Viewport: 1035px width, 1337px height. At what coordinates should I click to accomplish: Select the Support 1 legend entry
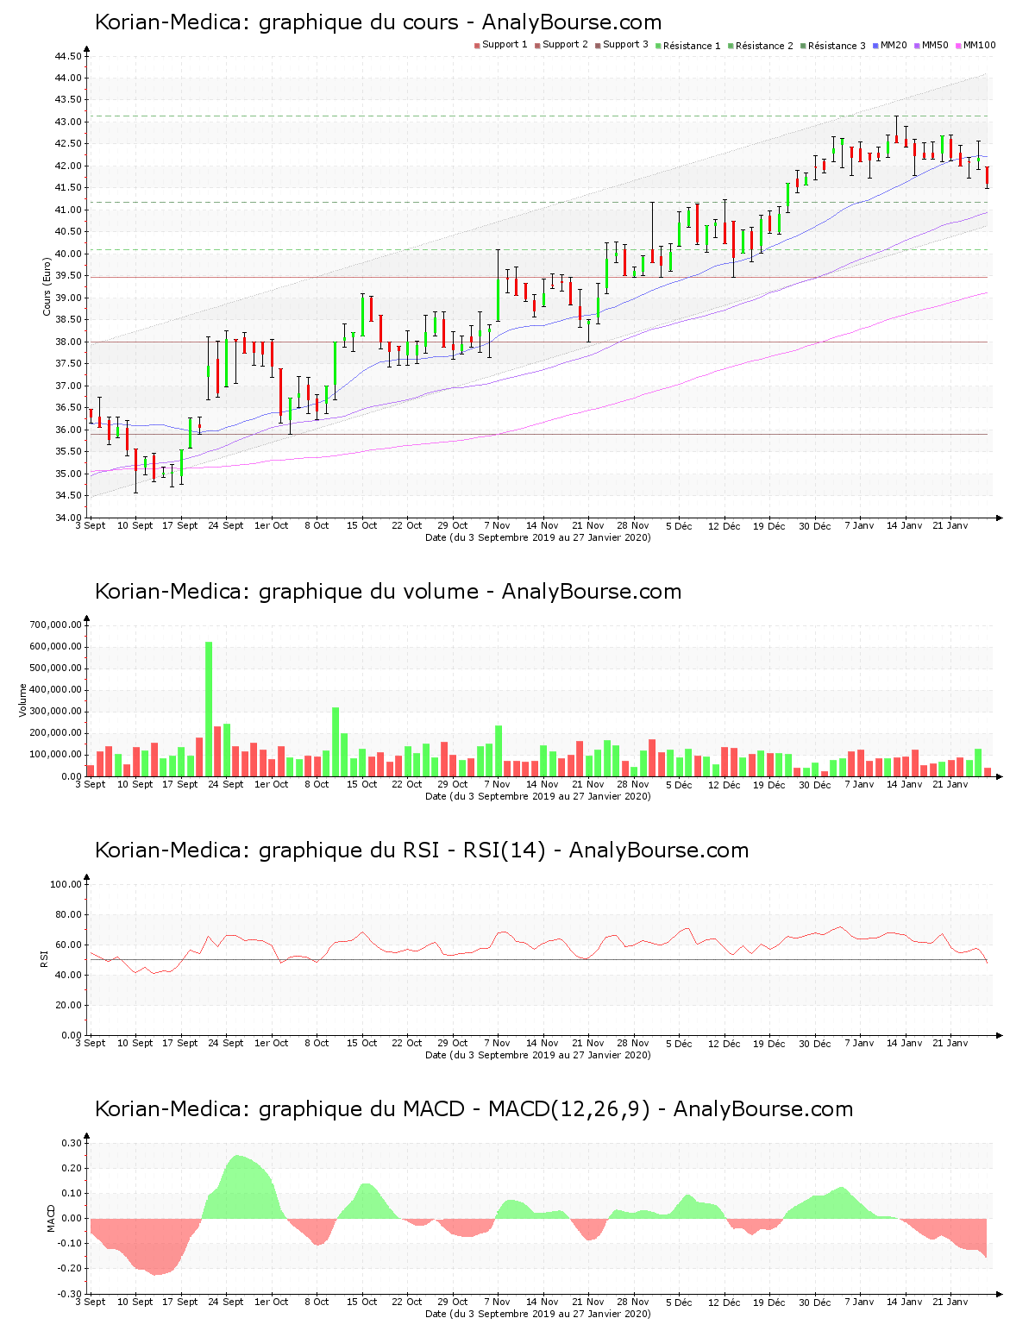(501, 45)
